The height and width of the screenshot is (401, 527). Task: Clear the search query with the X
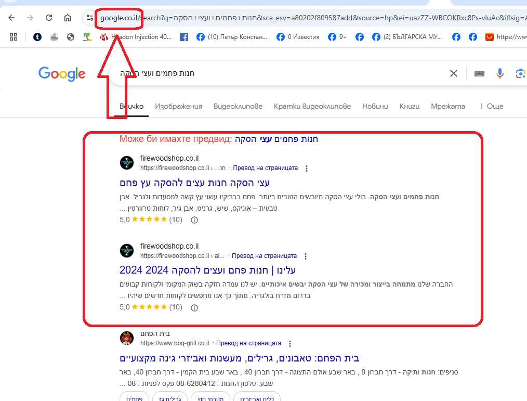click(x=453, y=73)
